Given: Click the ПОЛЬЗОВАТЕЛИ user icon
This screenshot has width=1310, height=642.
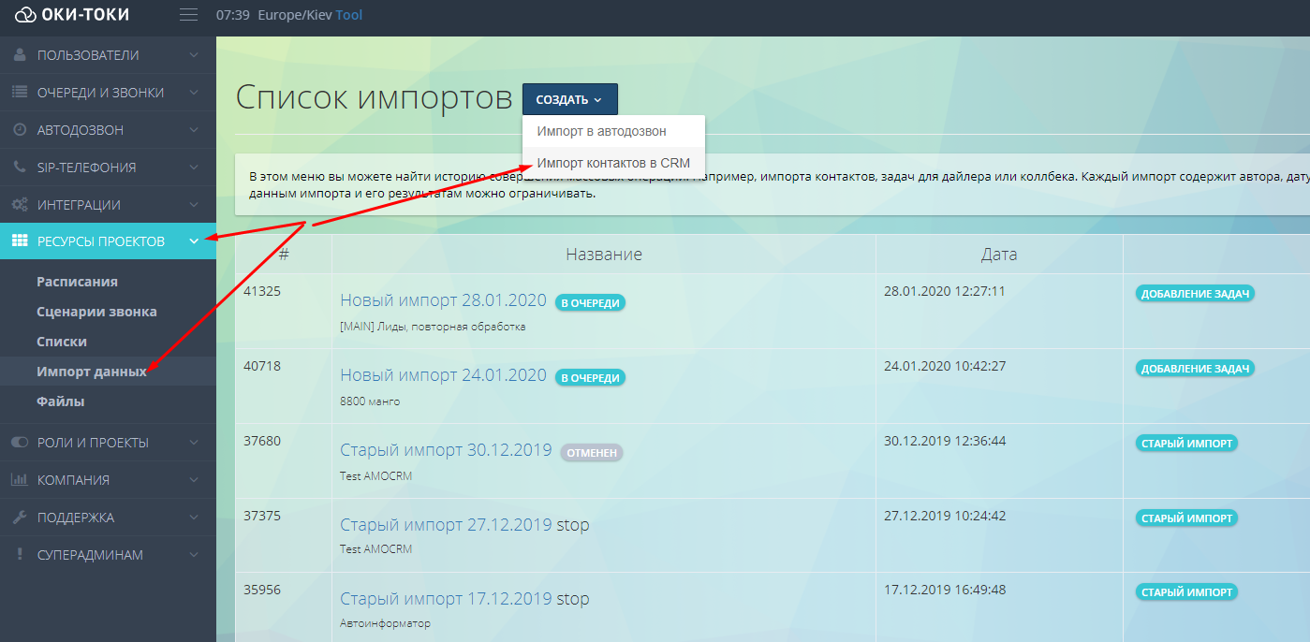Looking at the screenshot, I should click(19, 54).
